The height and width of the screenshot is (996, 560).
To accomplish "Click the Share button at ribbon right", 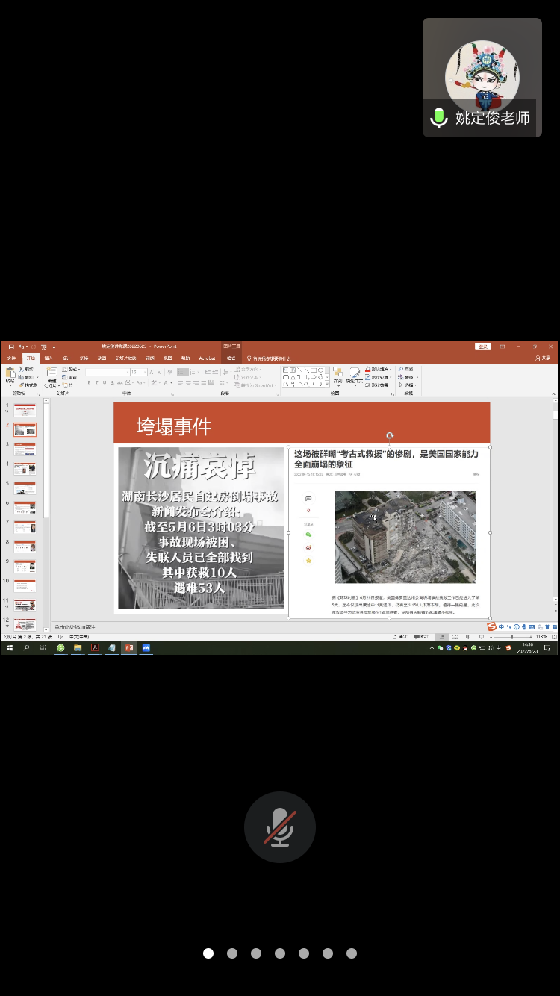I will pyautogui.click(x=544, y=358).
